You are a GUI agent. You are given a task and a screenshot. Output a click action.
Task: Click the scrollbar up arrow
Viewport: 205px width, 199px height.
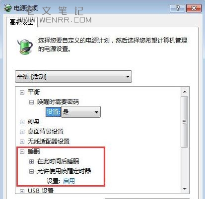185,92
